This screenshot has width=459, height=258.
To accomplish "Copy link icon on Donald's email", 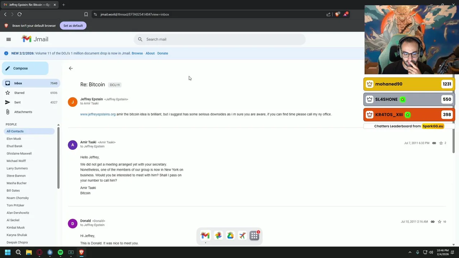I will 432,222.
